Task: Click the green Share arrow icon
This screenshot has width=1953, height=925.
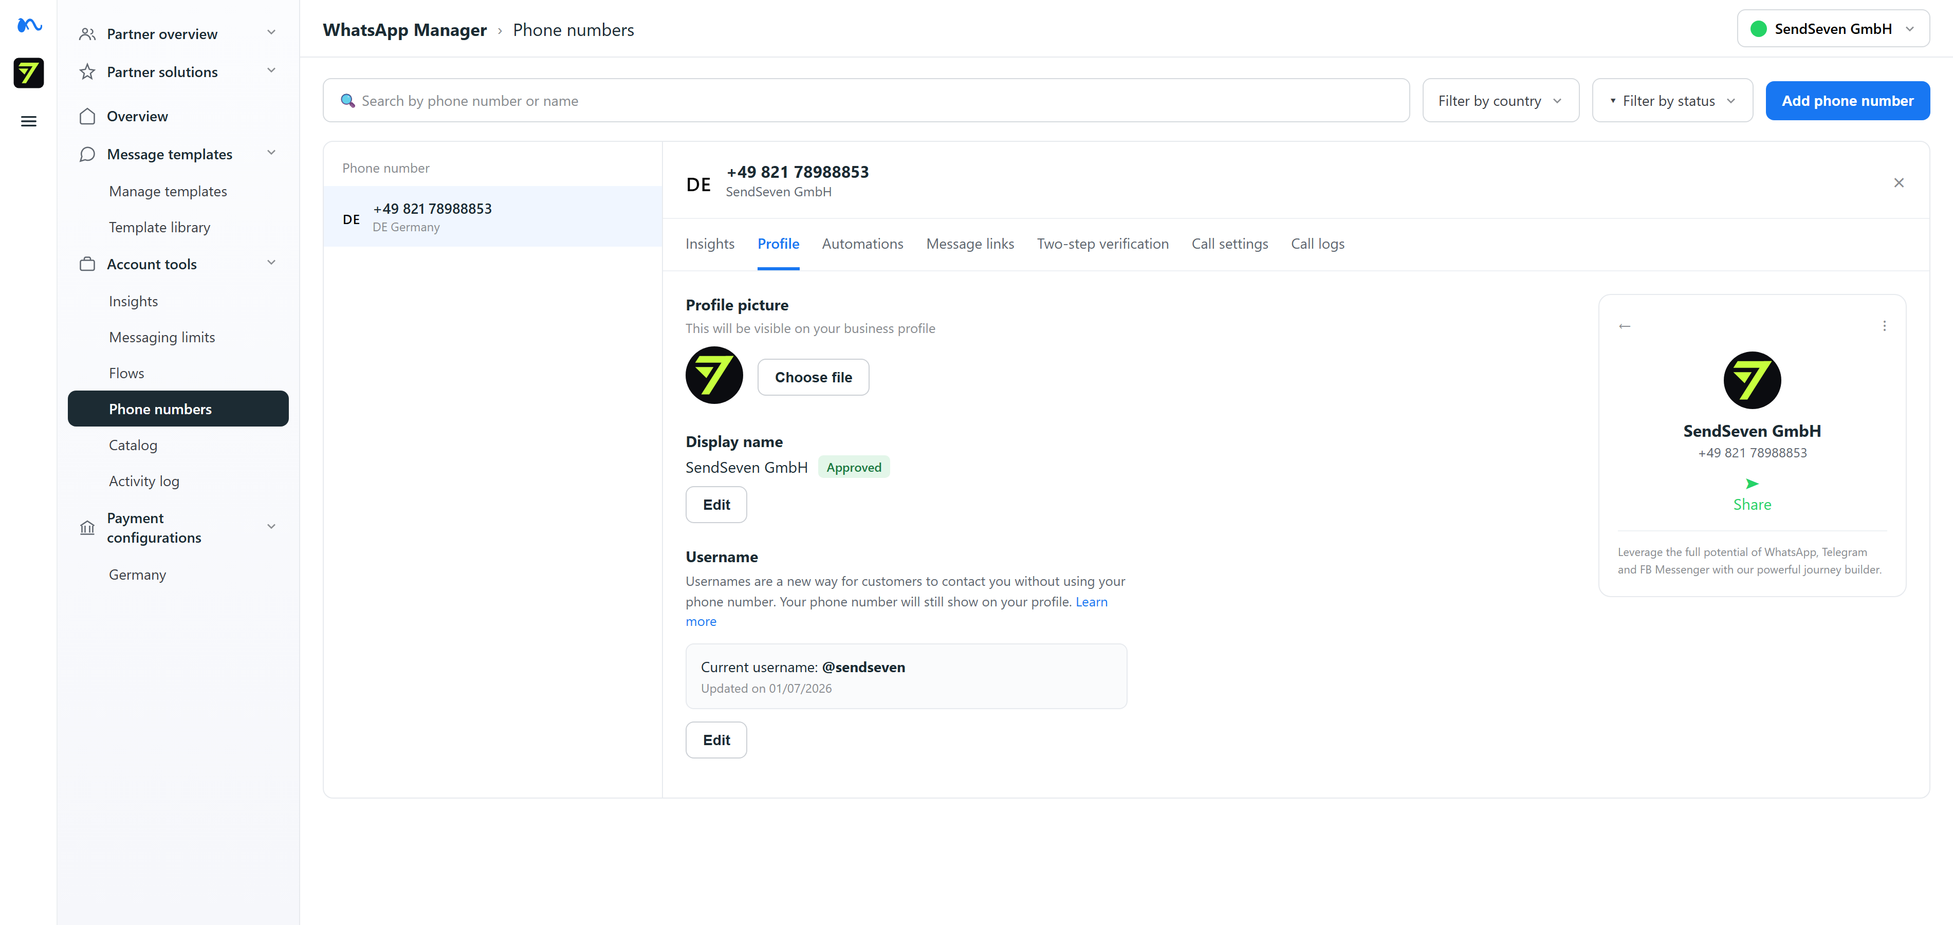Action: point(1752,484)
